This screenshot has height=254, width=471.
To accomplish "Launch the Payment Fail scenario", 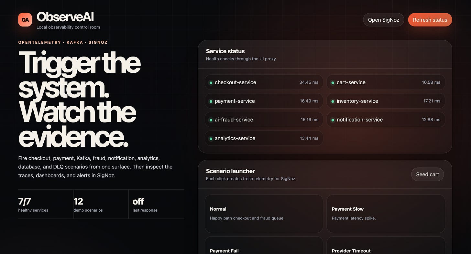I will click(264, 245).
